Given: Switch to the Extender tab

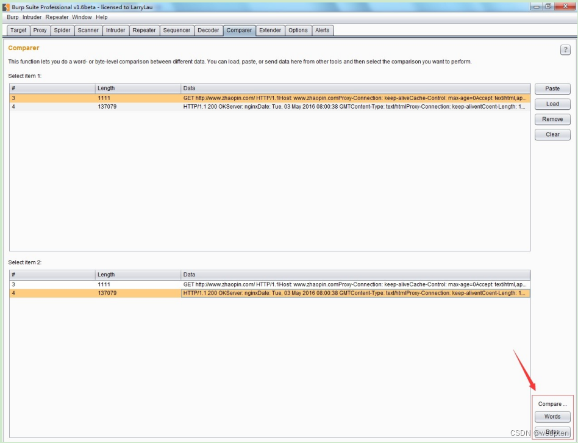Looking at the screenshot, I should pyautogui.click(x=270, y=31).
